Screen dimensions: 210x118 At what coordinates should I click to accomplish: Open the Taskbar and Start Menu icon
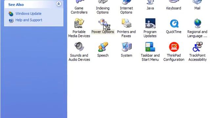150,47
